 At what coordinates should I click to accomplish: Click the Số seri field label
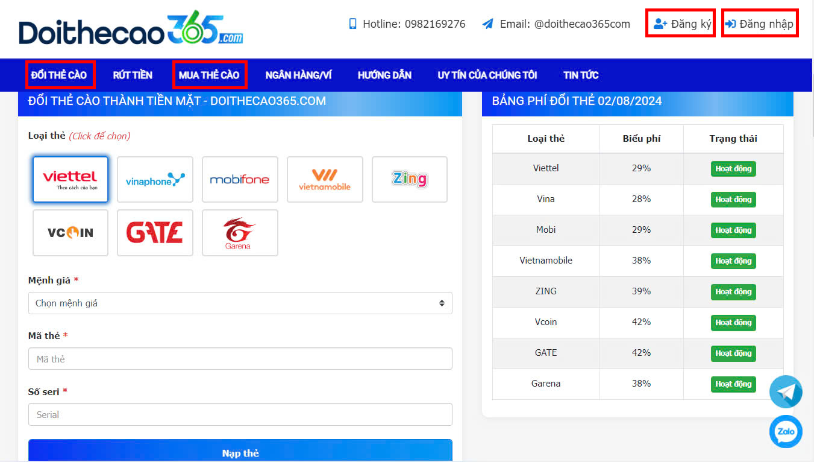[44, 392]
